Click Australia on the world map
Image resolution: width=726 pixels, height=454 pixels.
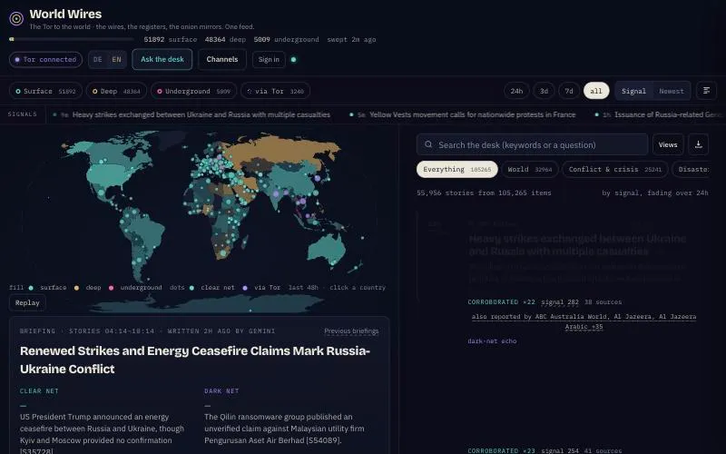(327, 249)
